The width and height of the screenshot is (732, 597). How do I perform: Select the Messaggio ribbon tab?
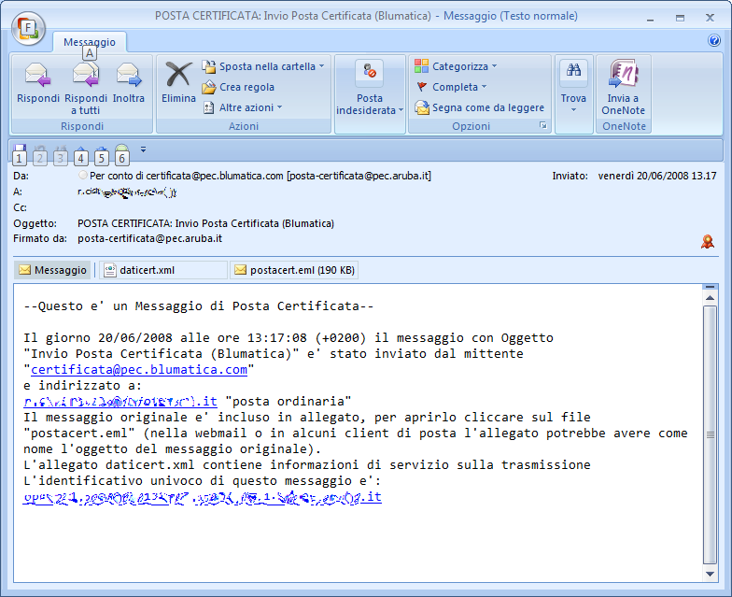(x=90, y=42)
